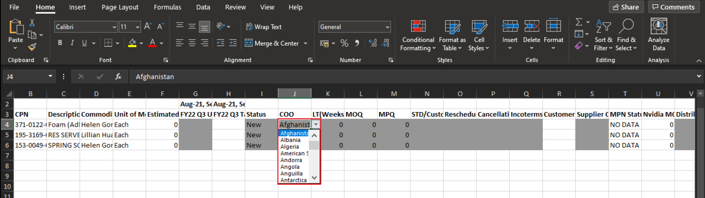Open the Comments pane
Screen dimensions: 705x198
[x=673, y=7]
